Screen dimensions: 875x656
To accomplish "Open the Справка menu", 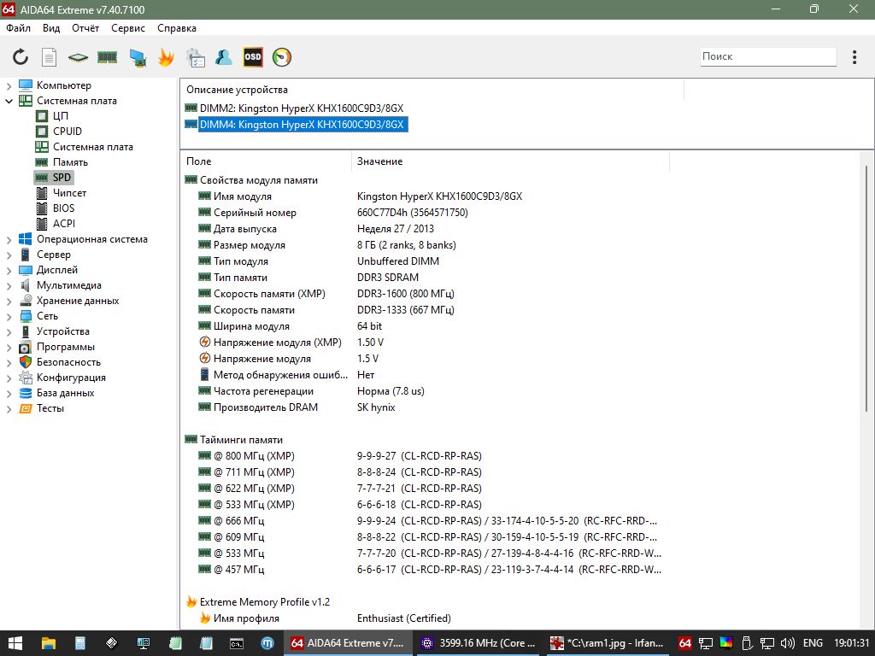I will coord(177,28).
